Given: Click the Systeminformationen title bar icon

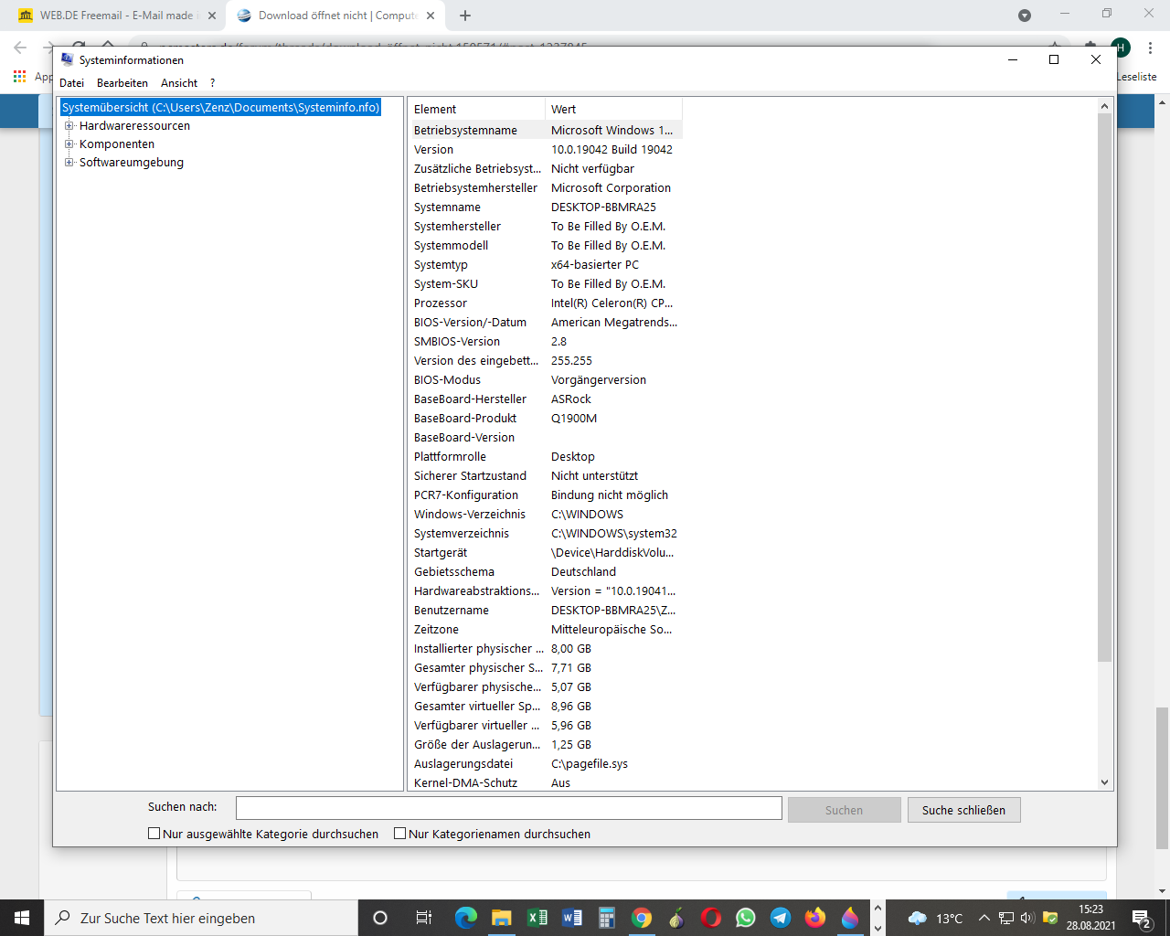Looking at the screenshot, I should click(x=67, y=59).
